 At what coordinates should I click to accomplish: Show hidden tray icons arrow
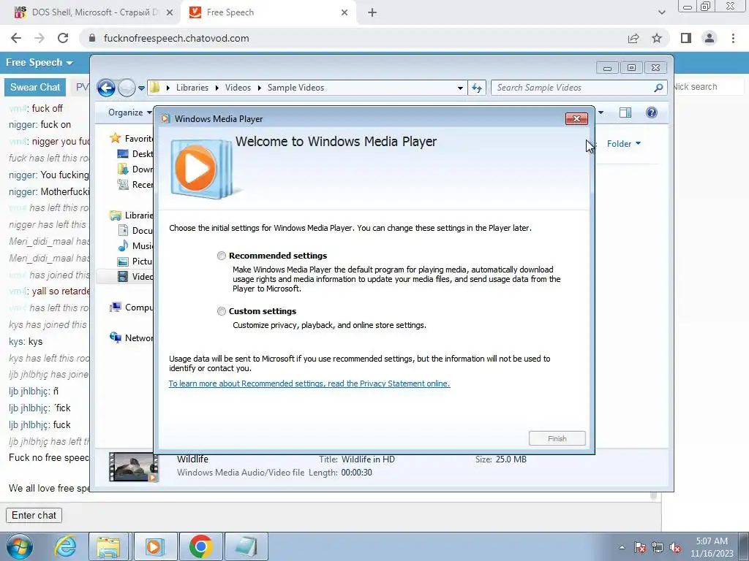click(x=622, y=547)
